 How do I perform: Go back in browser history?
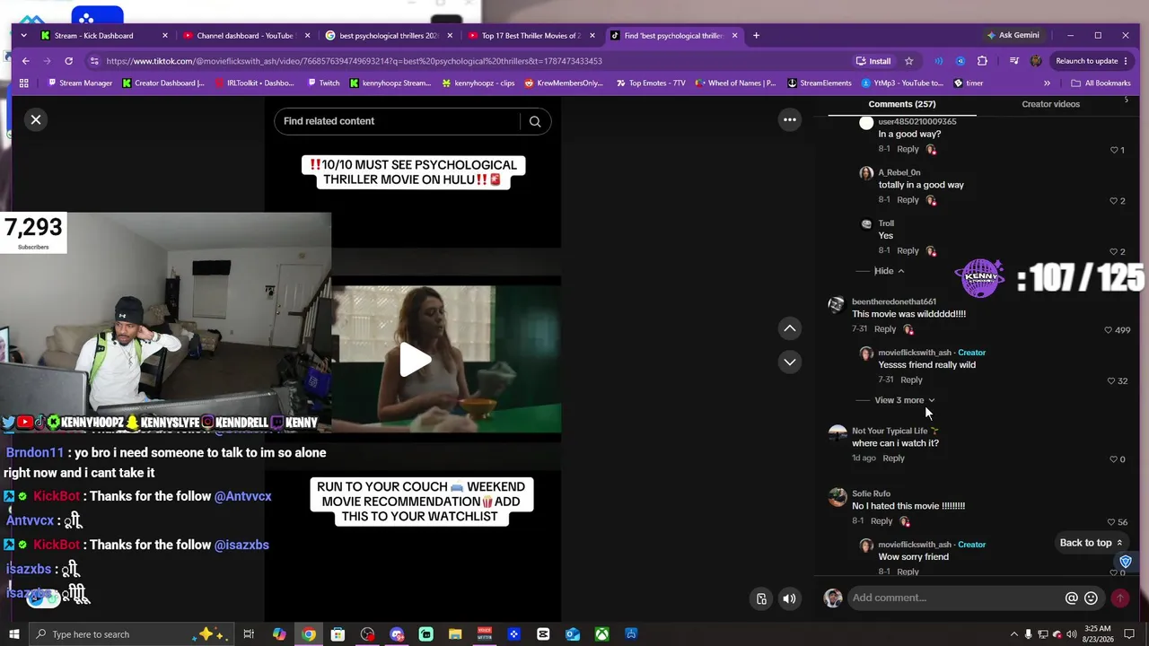tap(25, 61)
